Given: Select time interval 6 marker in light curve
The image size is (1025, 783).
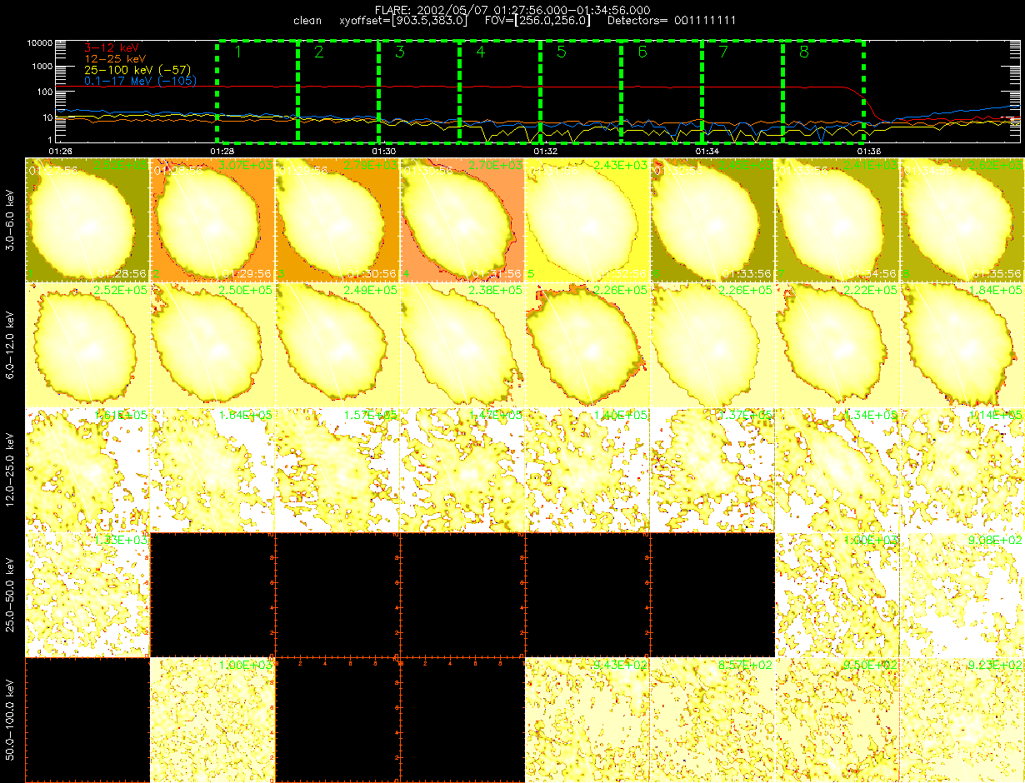Looking at the screenshot, I should [642, 52].
